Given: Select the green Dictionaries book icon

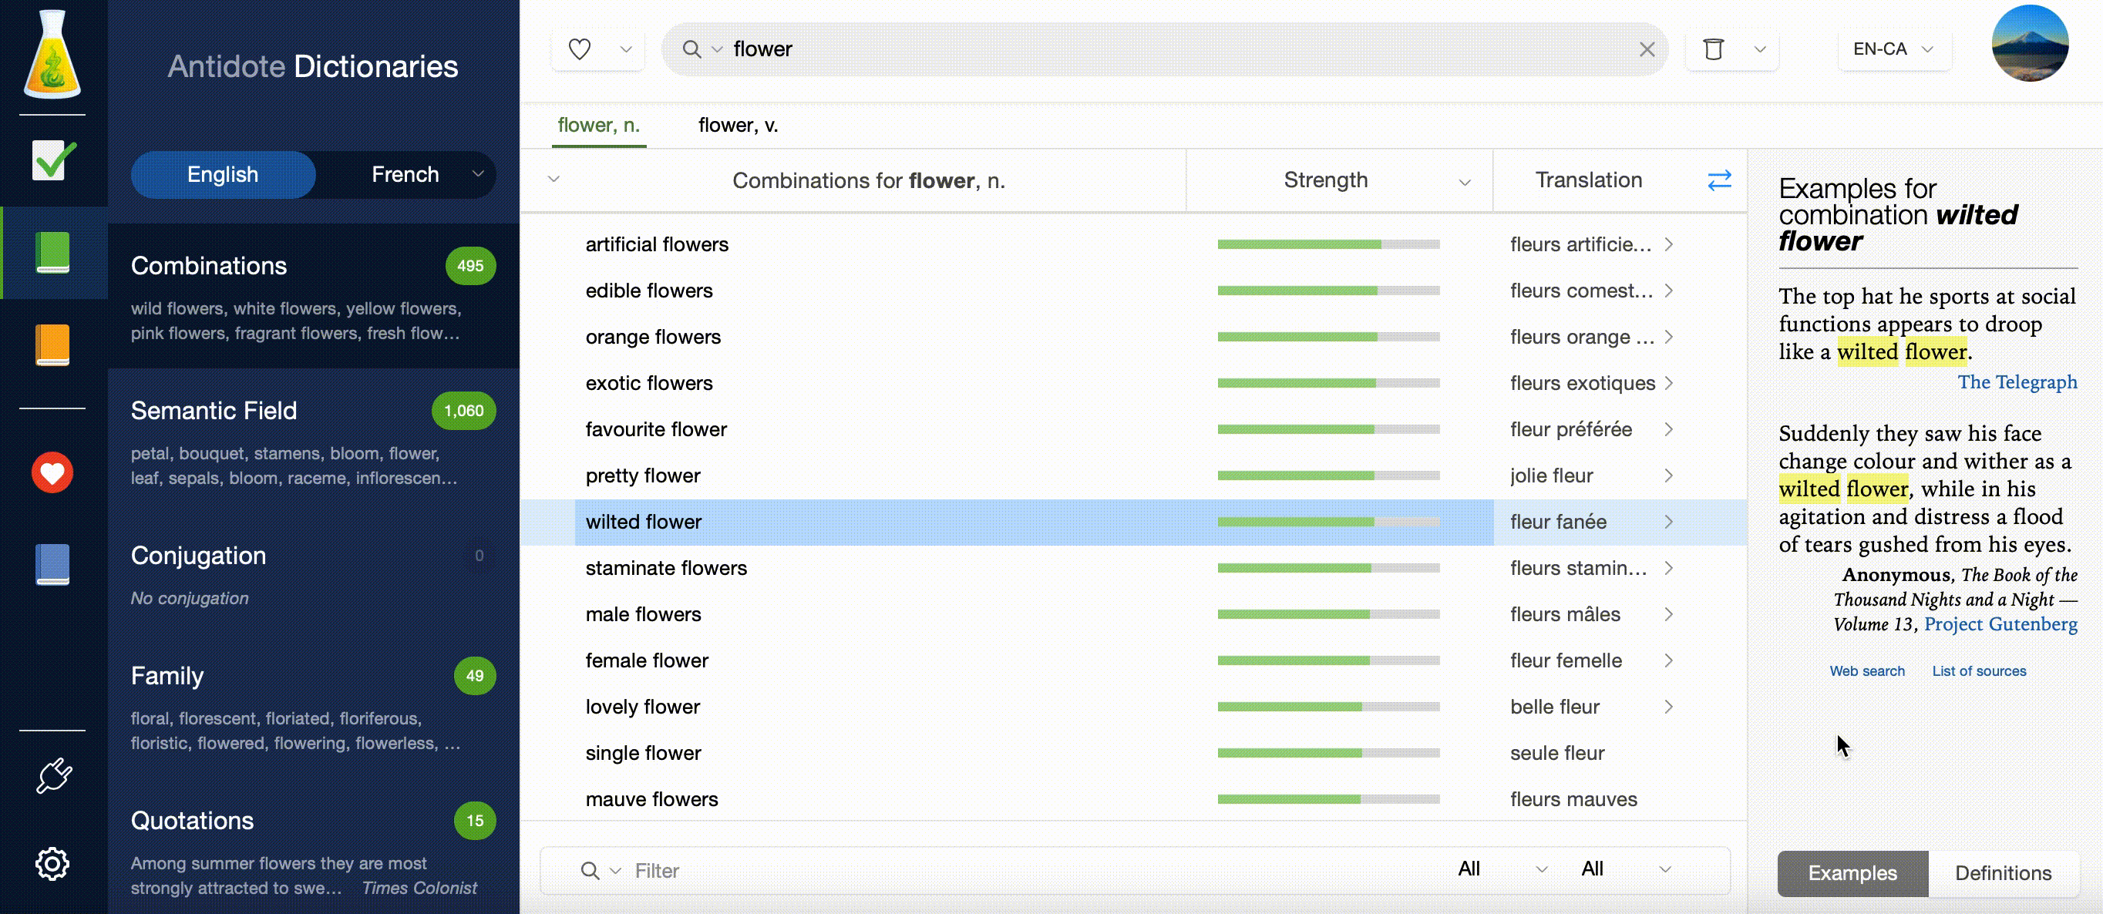Looking at the screenshot, I should click(x=53, y=252).
